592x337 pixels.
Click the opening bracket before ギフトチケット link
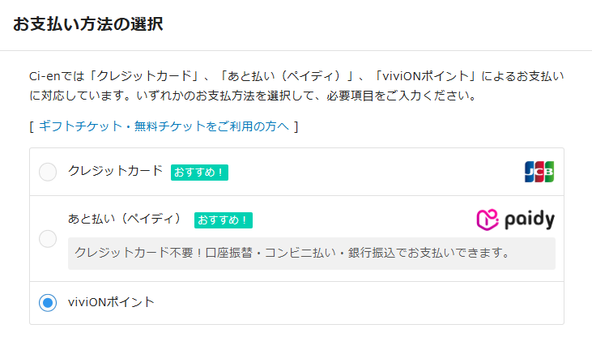click(31, 126)
